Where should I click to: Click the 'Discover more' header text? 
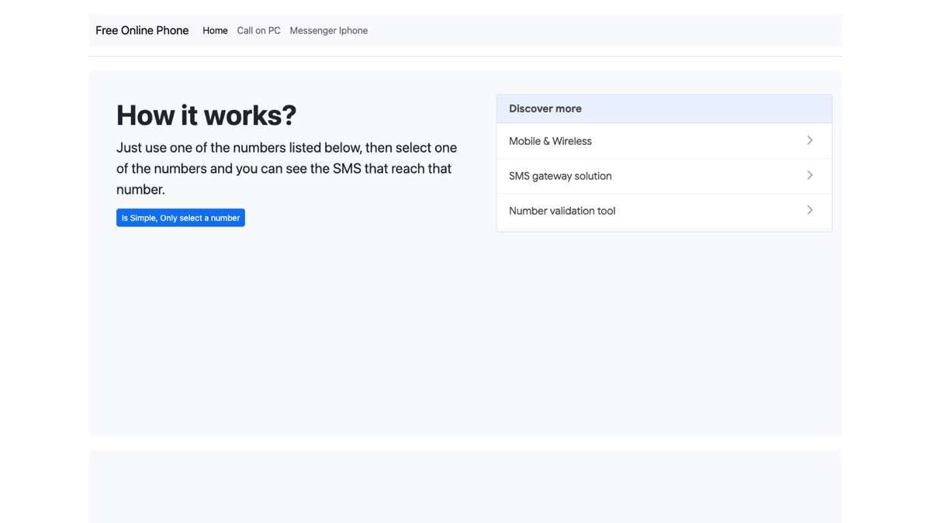[x=545, y=108]
